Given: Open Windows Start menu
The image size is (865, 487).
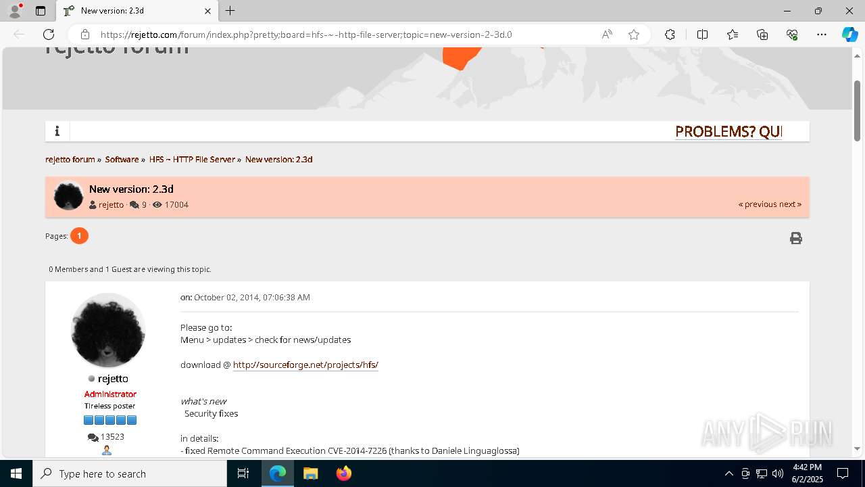Looking at the screenshot, I should (x=16, y=473).
